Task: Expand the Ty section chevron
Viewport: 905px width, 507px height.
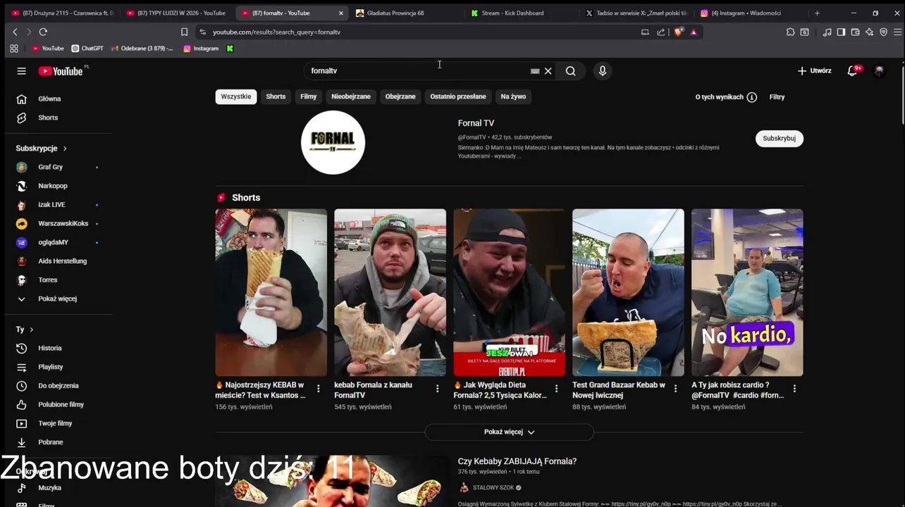Action: (31, 330)
